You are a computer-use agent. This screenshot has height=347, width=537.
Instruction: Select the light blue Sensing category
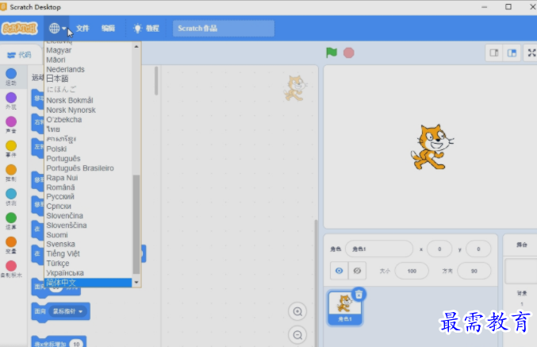tap(11, 197)
